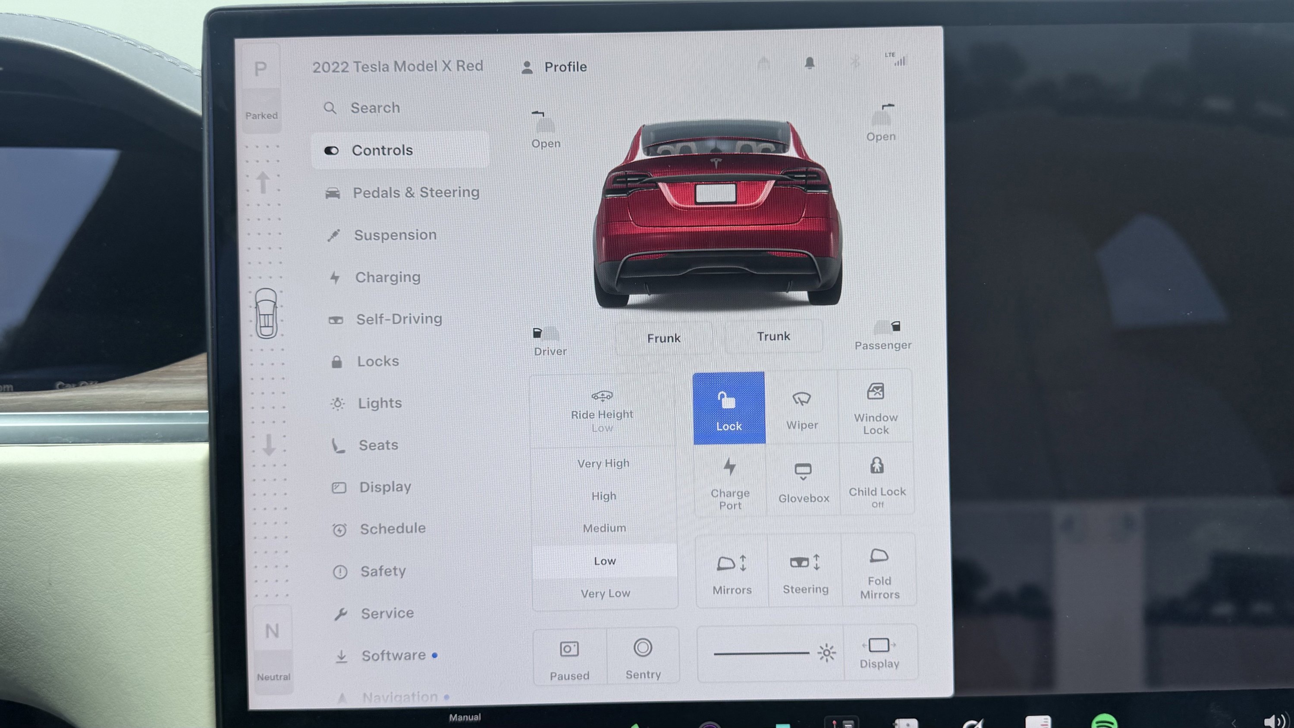The width and height of the screenshot is (1294, 728).
Task: Tap the notification bell icon
Action: point(809,63)
